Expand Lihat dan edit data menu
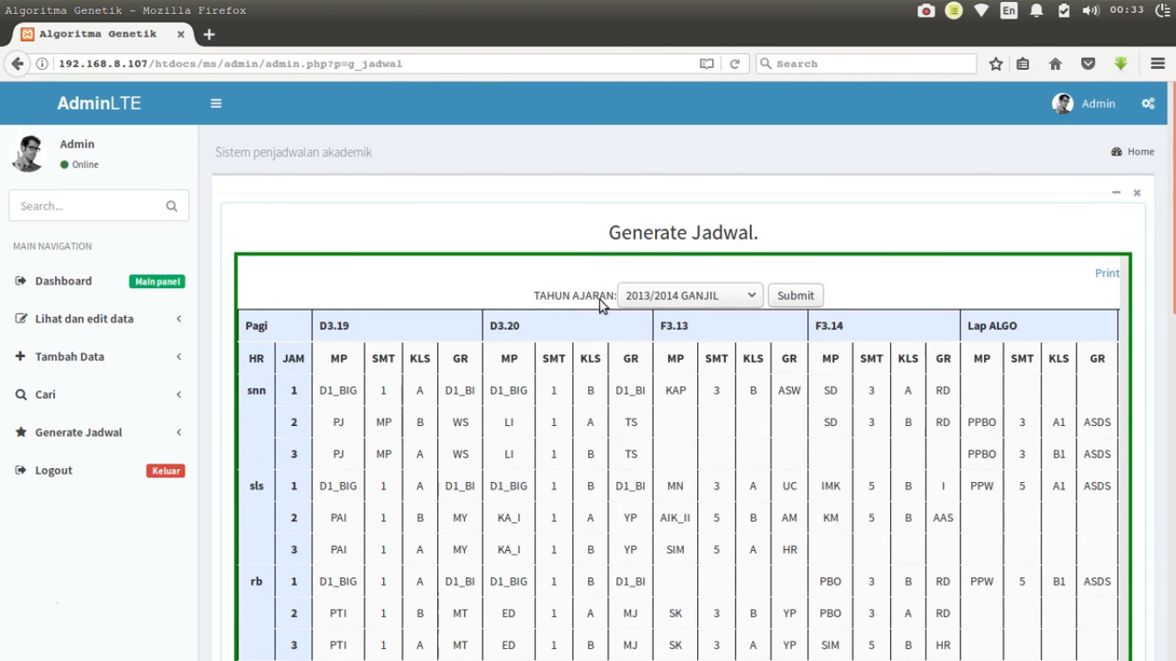1176x661 pixels. tap(84, 318)
